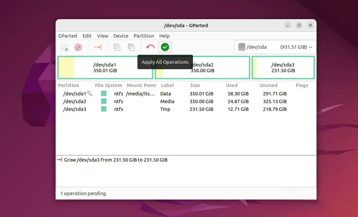Apply all operations with green checkmark
The height and width of the screenshot is (217, 358).
[165, 47]
